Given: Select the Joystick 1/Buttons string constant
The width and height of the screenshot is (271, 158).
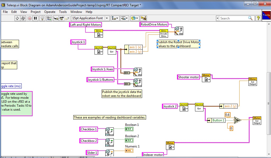Looking at the screenshot, I should 100,80.
